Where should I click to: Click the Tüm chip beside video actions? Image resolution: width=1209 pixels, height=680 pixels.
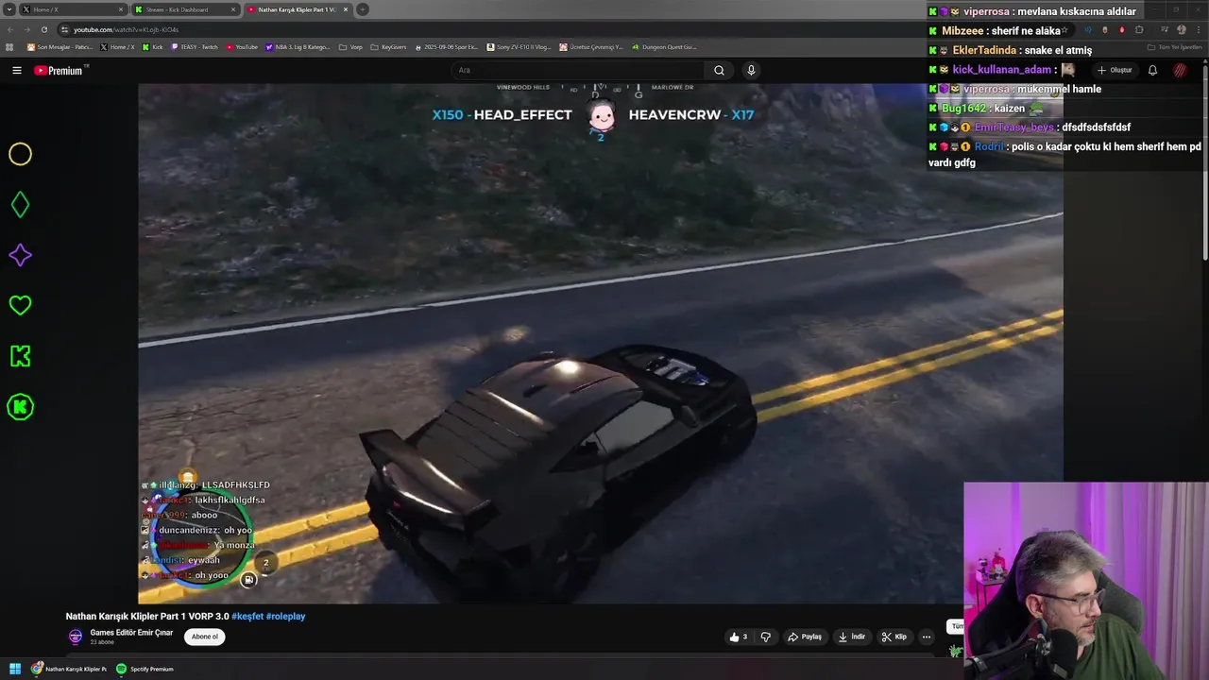click(x=956, y=626)
